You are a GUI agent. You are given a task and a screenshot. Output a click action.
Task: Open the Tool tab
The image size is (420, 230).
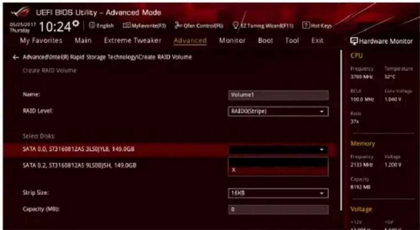coord(292,41)
